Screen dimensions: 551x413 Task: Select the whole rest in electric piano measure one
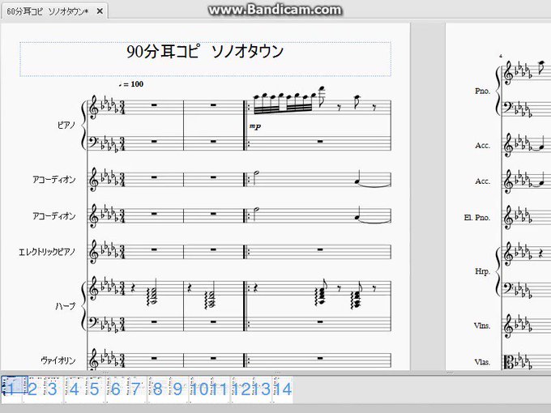(154, 249)
